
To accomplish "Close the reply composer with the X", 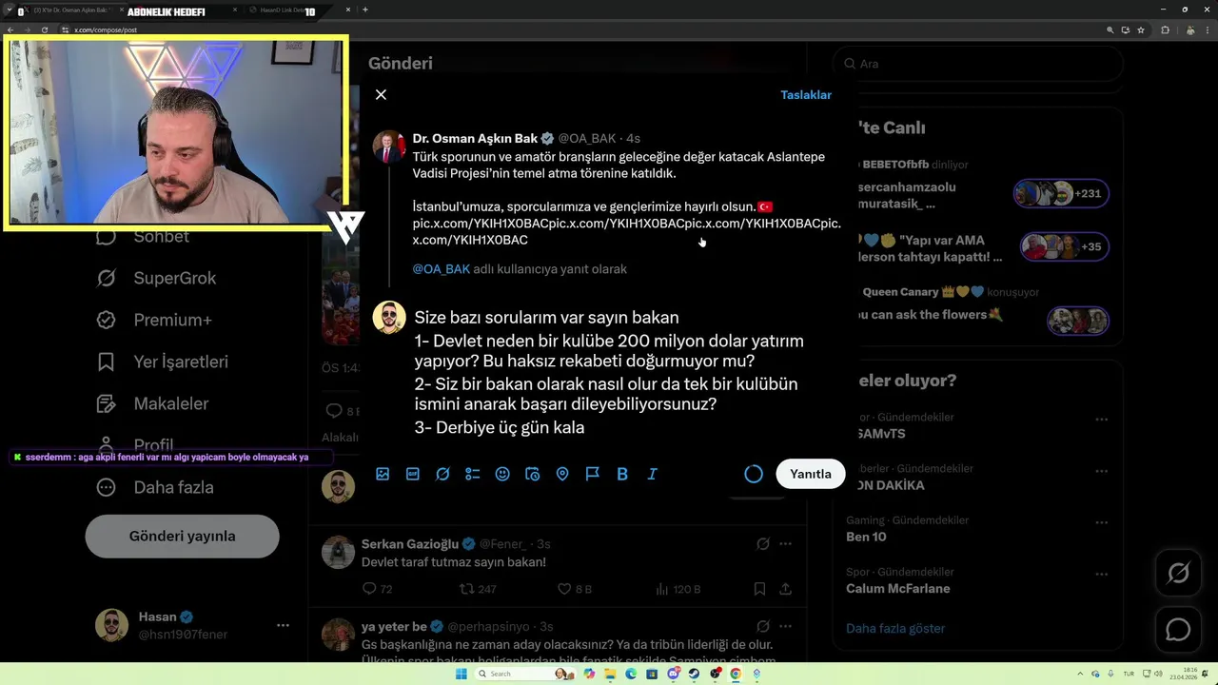I will click(381, 94).
